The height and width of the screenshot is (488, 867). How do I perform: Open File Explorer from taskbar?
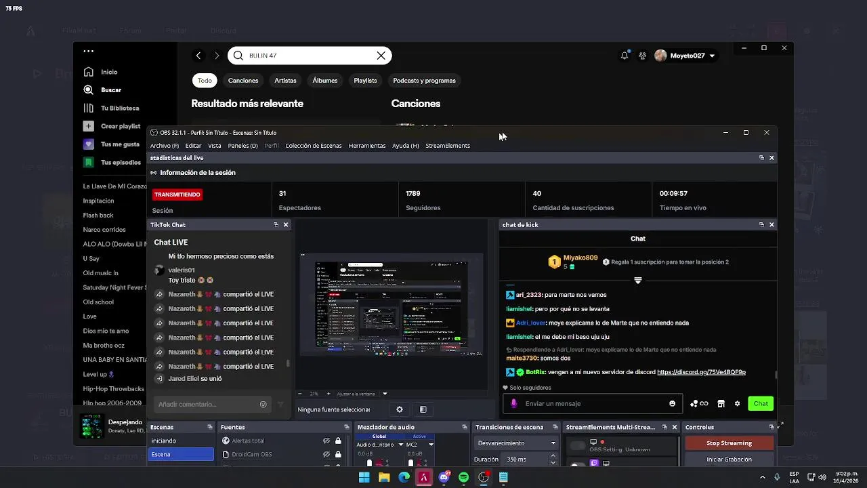tap(384, 477)
